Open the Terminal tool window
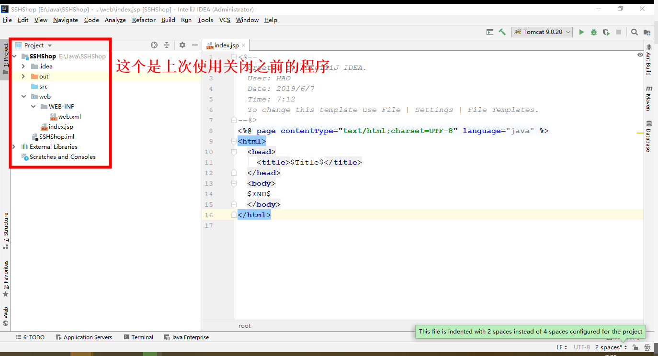 tap(138, 337)
